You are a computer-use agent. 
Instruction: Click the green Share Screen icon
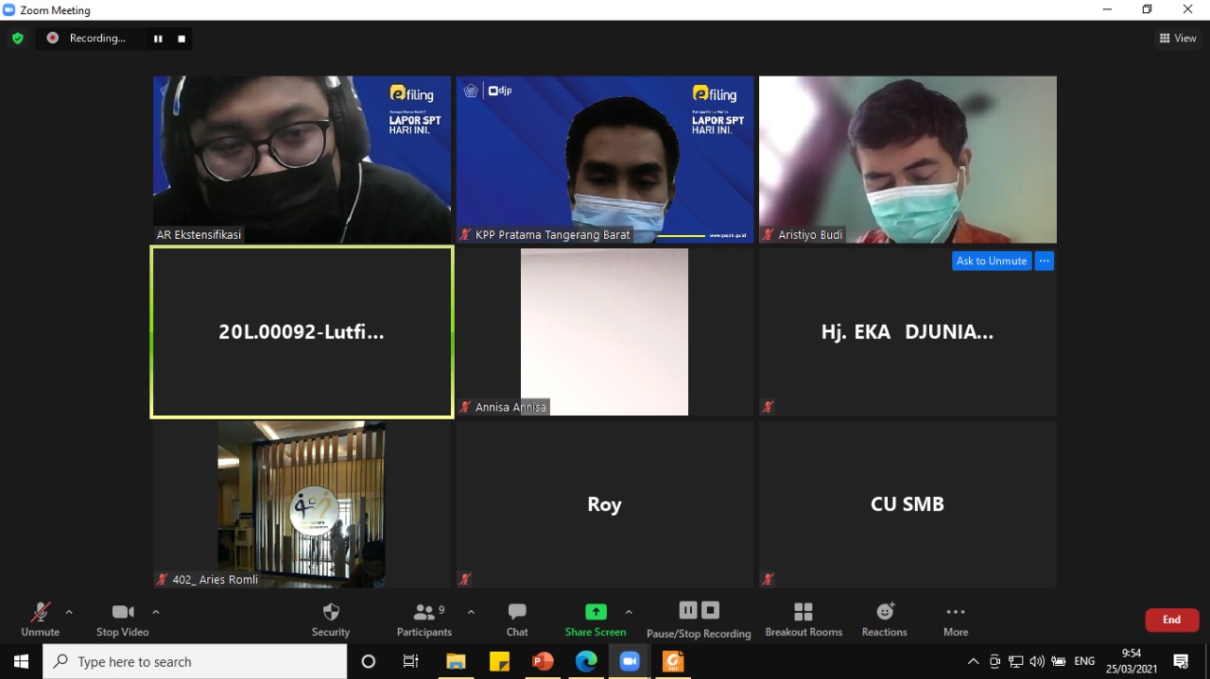pos(596,612)
